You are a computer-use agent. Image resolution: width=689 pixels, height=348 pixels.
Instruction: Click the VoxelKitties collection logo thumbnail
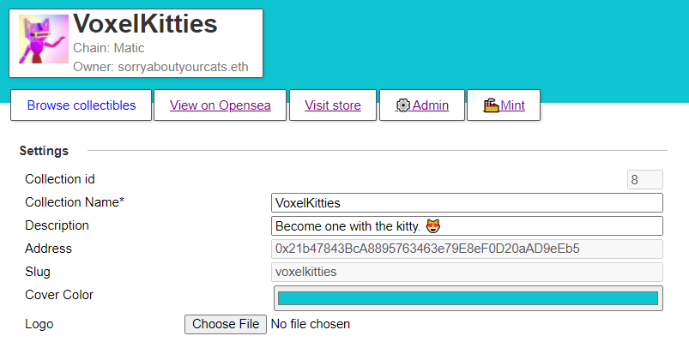pos(44,39)
